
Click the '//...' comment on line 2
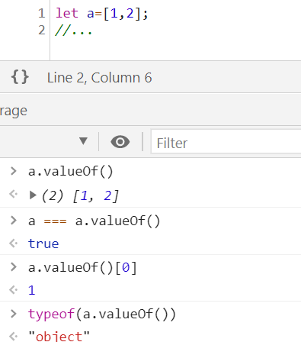click(73, 31)
